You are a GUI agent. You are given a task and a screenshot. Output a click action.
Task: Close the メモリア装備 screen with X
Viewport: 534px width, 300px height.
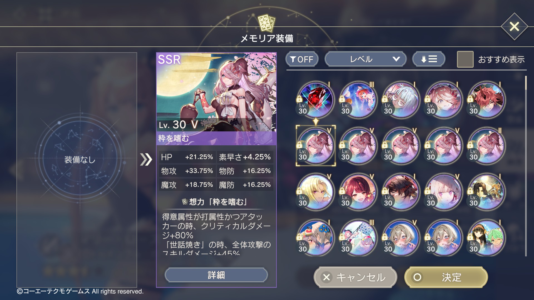(514, 27)
